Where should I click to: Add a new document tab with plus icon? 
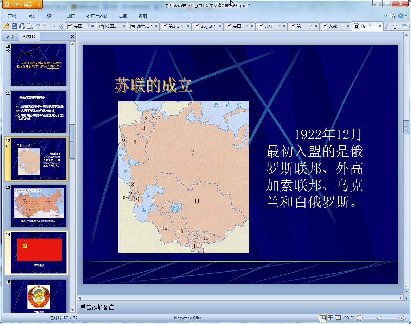(395, 26)
